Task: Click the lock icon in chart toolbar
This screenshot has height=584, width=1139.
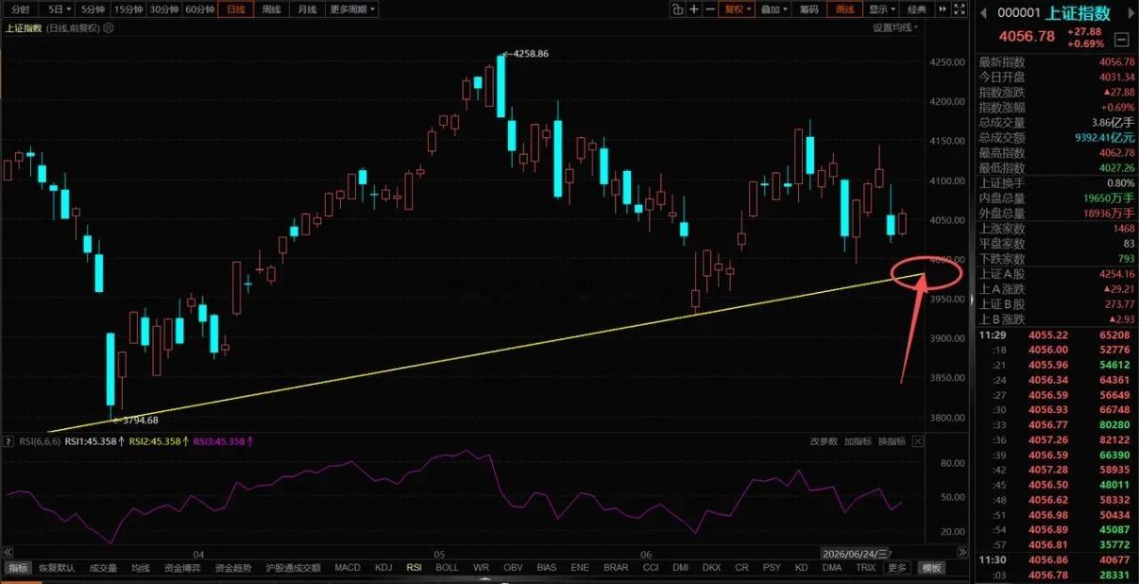Action: (x=677, y=9)
